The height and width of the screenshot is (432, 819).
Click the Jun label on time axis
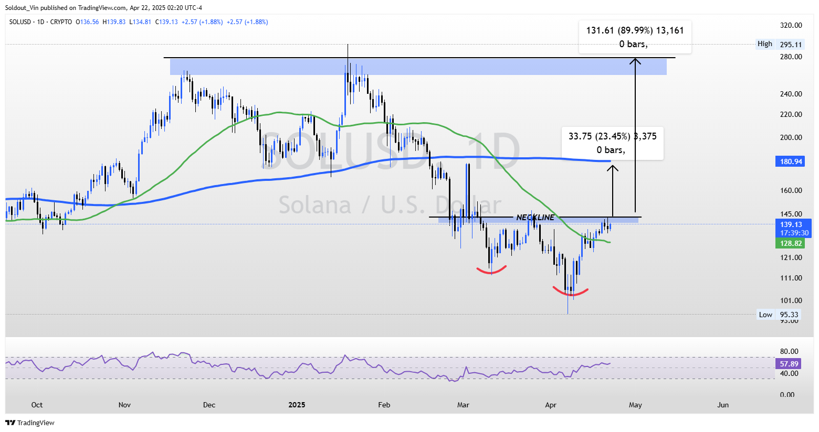coord(723,405)
